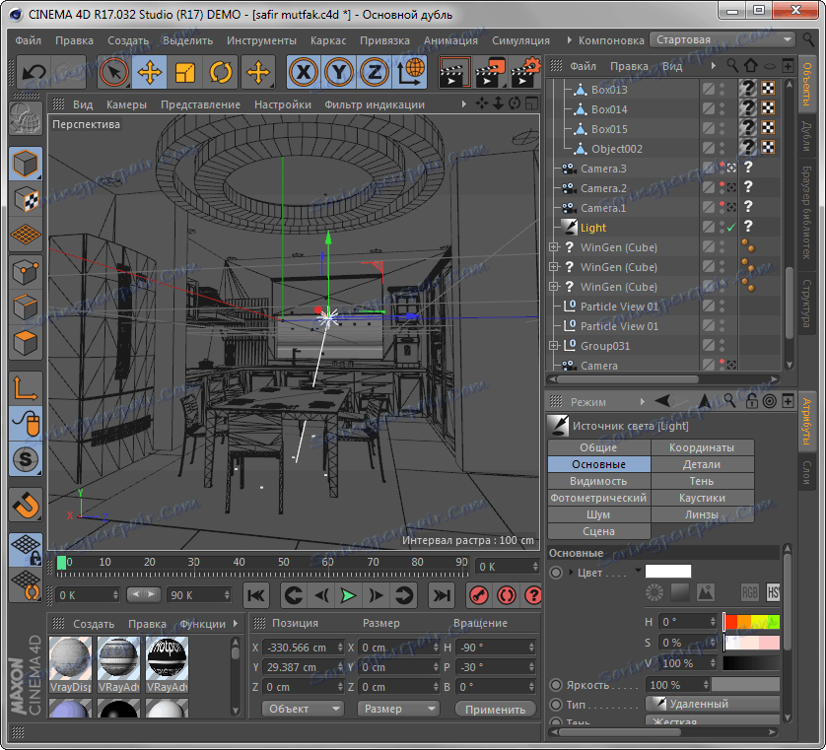Enable Axis mode L-shaped icon

(26, 388)
